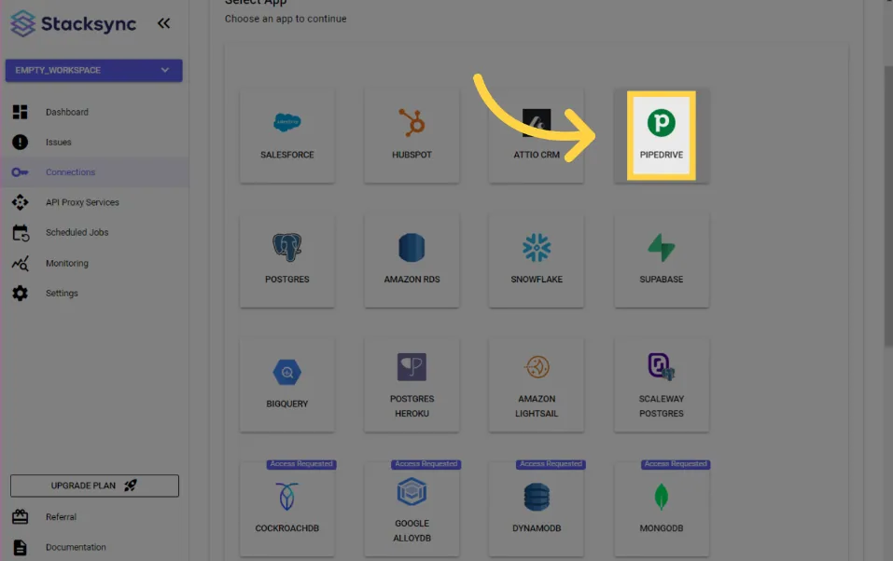Screen dimensions: 893x561
Task: Open the Documentation link
Action: 76,547
